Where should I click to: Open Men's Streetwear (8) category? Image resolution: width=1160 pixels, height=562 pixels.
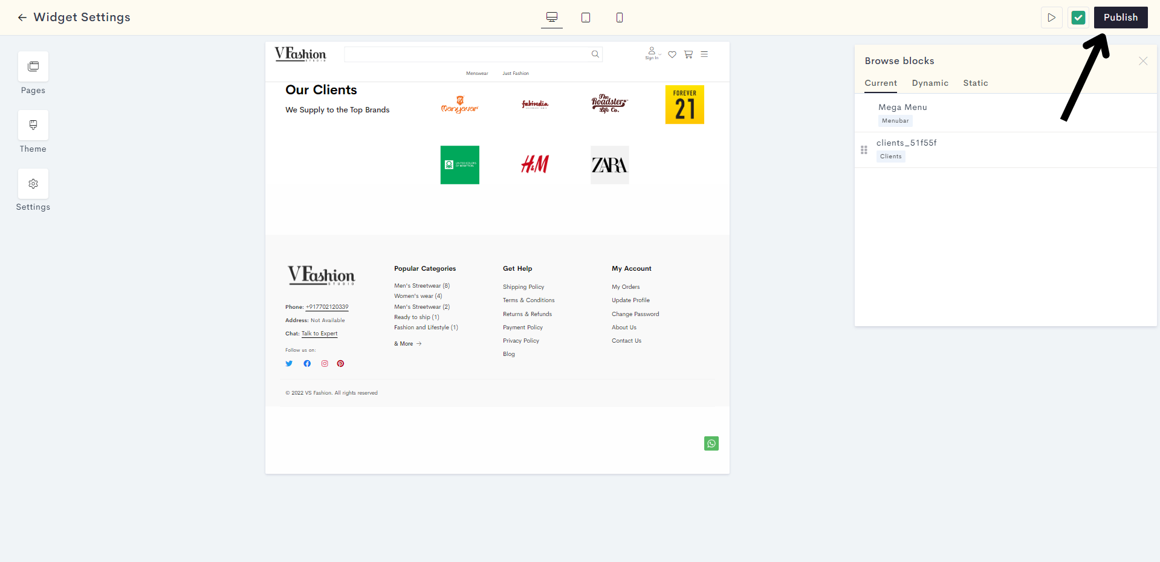[x=422, y=286]
